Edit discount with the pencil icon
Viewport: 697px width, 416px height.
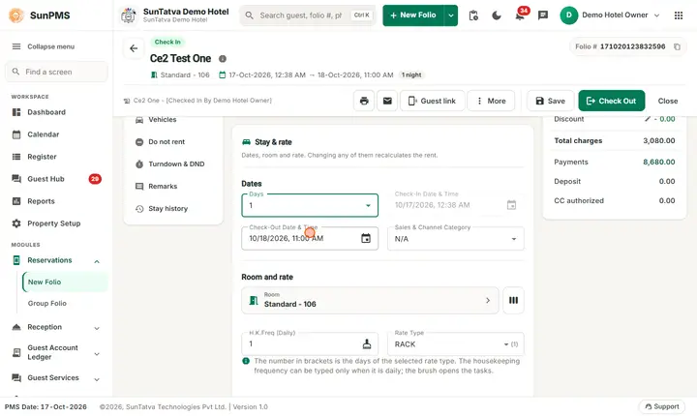(648, 119)
